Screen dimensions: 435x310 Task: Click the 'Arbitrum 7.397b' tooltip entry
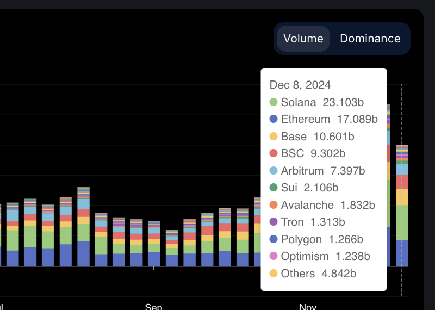pos(317,170)
